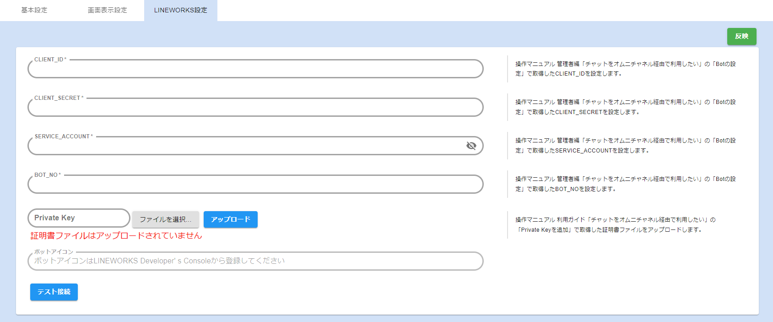Switch to the 基本設定 tab

tap(34, 10)
